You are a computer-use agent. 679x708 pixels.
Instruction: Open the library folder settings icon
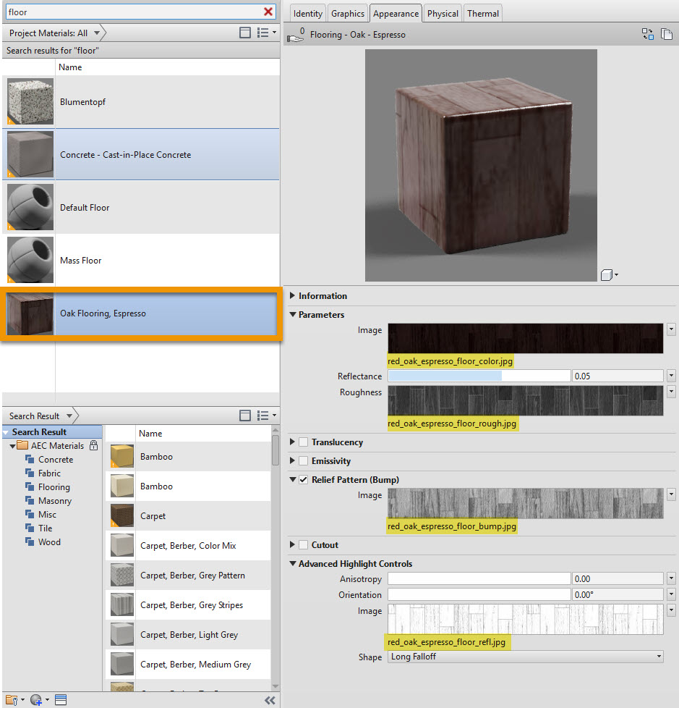point(12,699)
